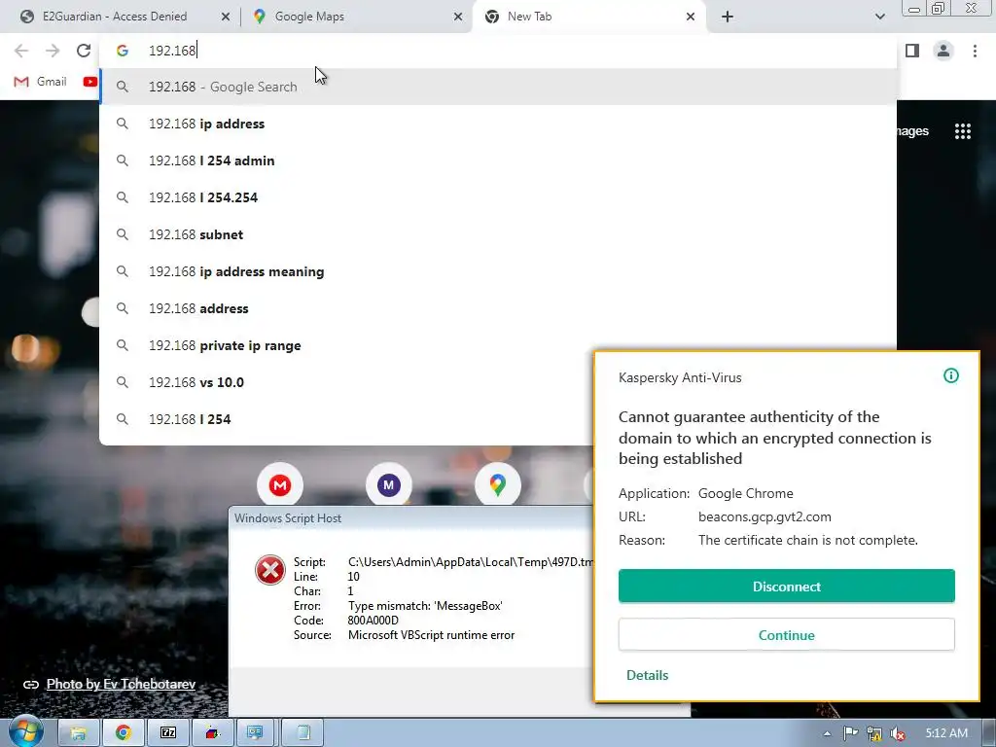Select '192.168 address' suggestion
The height and width of the screenshot is (747, 996).
tap(498, 308)
